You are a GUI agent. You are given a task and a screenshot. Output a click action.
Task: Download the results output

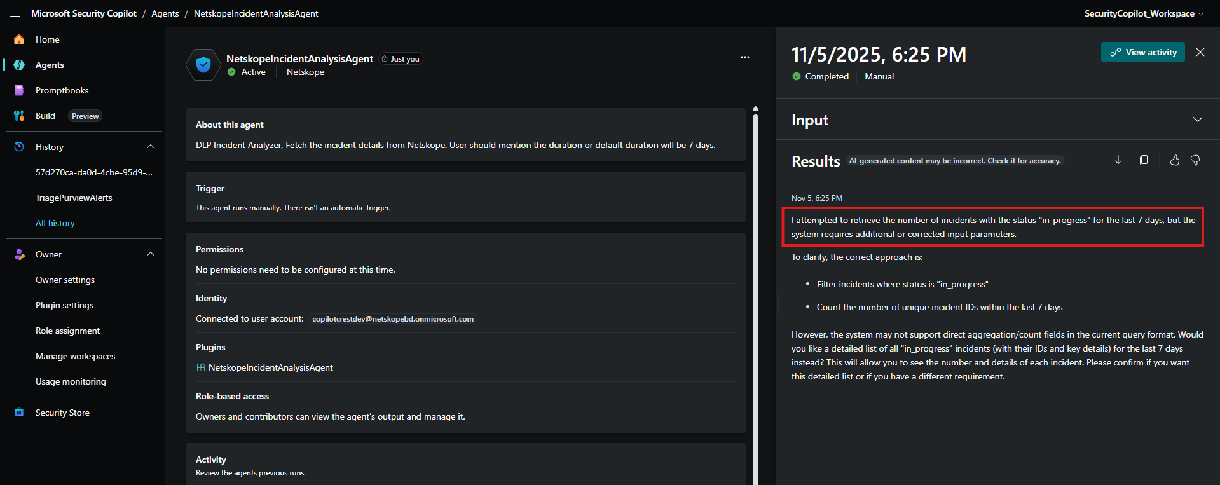[x=1118, y=161]
